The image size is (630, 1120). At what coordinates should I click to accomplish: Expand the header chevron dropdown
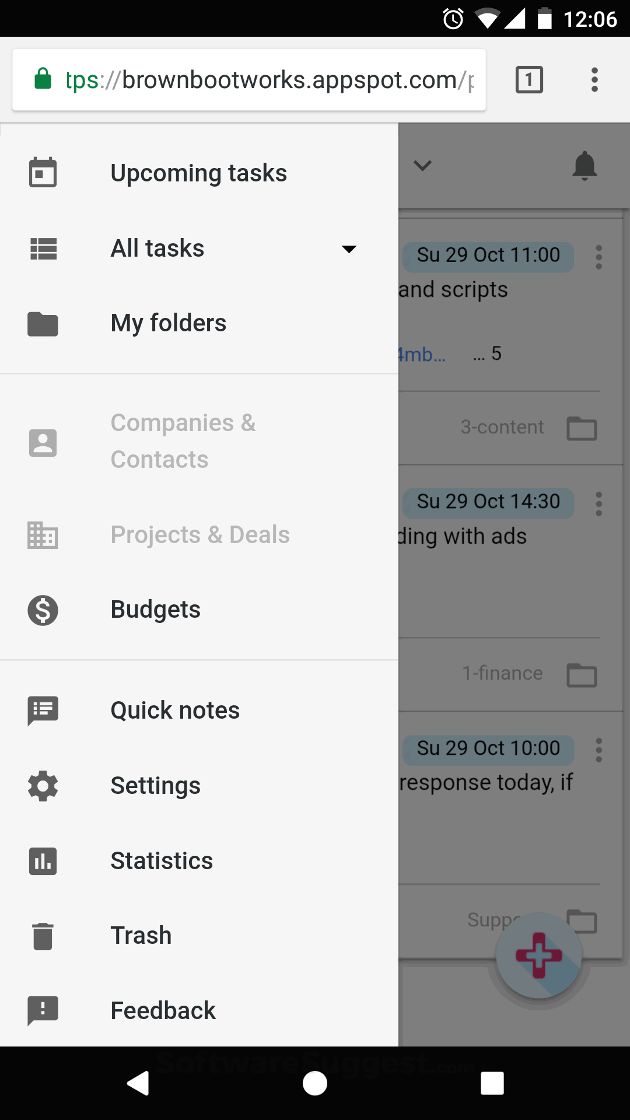click(x=422, y=166)
